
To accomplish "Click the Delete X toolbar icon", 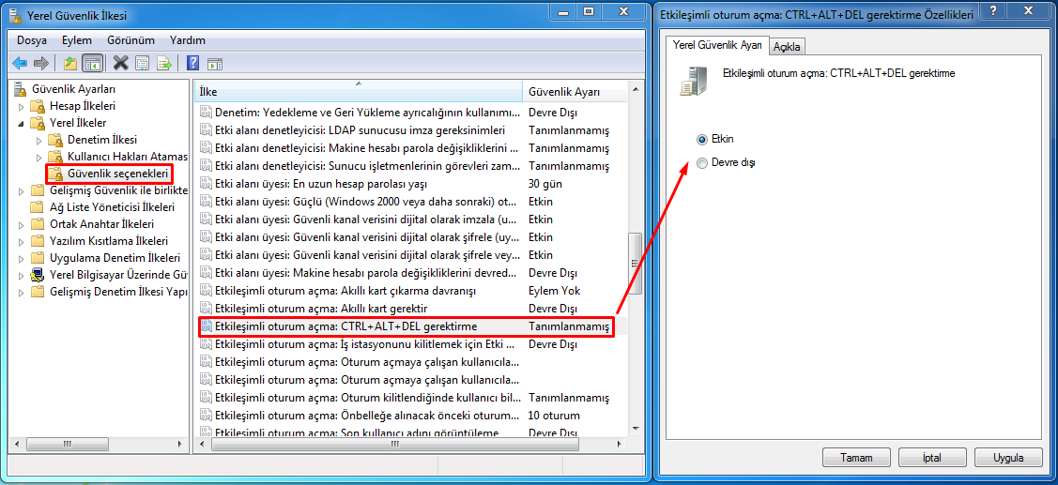I will 120,63.
